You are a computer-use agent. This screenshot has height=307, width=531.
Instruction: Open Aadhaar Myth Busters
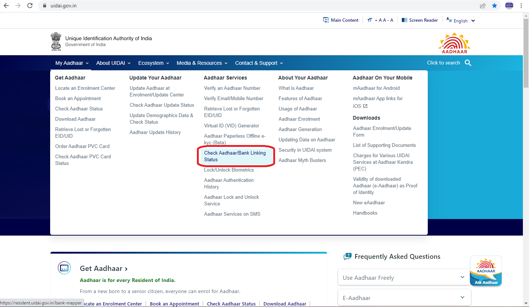[x=302, y=160]
